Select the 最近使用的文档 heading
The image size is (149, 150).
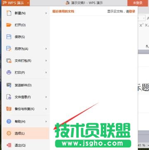(x=63, y=11)
